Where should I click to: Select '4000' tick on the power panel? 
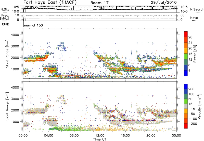tap(15, 35)
